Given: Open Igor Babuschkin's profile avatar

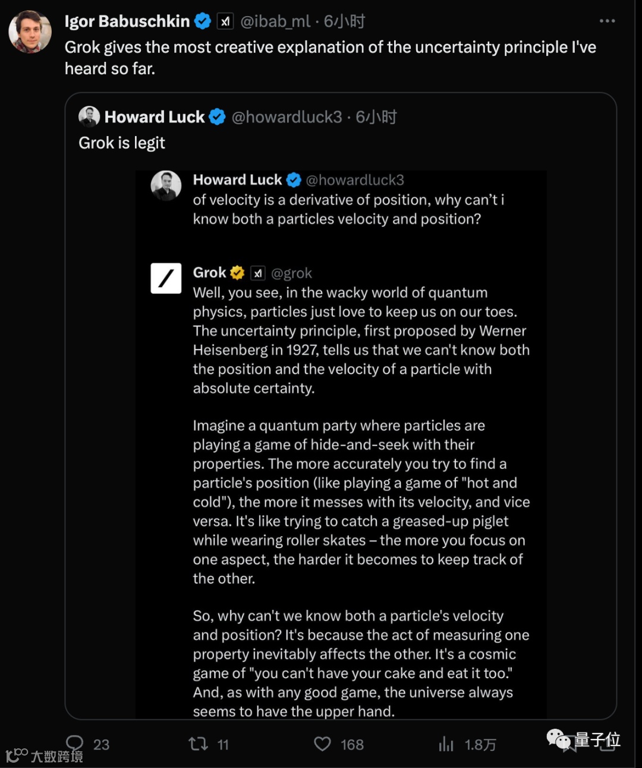Looking at the screenshot, I should (x=30, y=32).
